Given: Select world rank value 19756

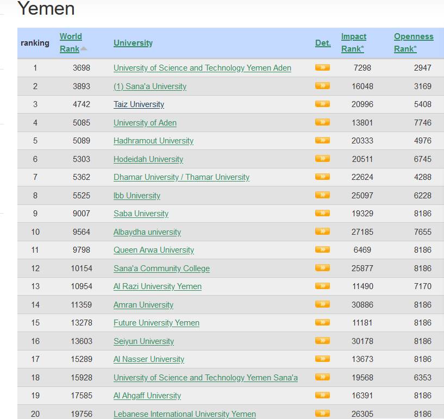Looking at the screenshot, I should point(82,414).
